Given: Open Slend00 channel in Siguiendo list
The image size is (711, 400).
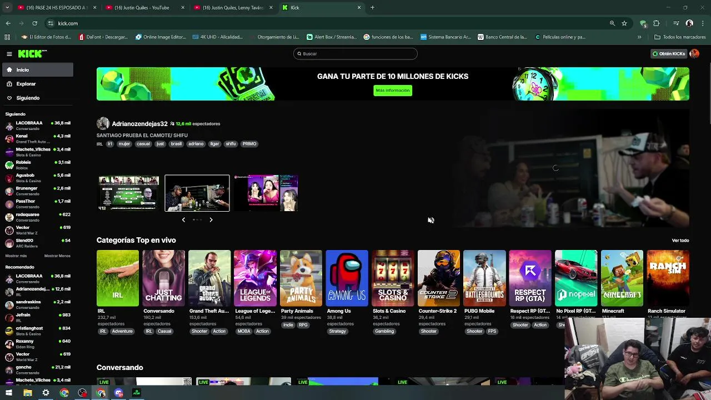Looking at the screenshot, I should pyautogui.click(x=37, y=243).
